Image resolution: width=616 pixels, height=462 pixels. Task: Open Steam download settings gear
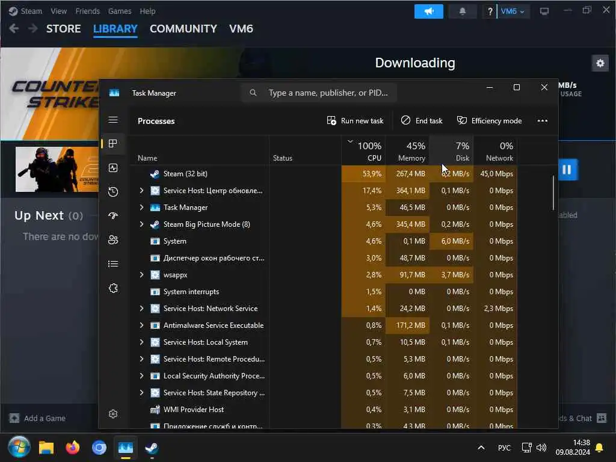point(600,63)
